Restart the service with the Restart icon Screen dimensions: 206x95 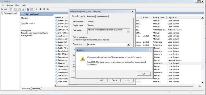pyautogui.click(x=48, y=9)
